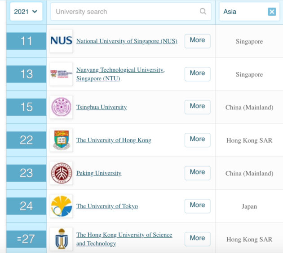The image size is (283, 253).
Task: Click More button for University of Tokyo
Action: 198,206
